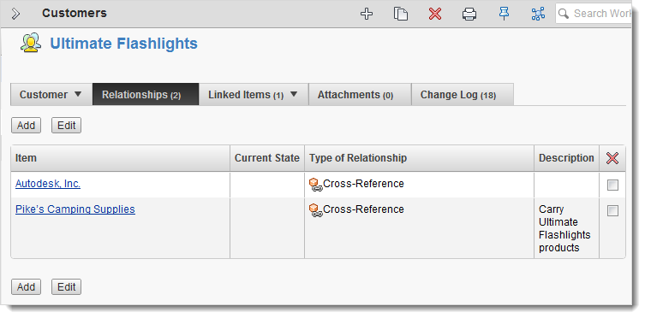Click the red X in table header column
The height and width of the screenshot is (318, 645).
click(612, 158)
